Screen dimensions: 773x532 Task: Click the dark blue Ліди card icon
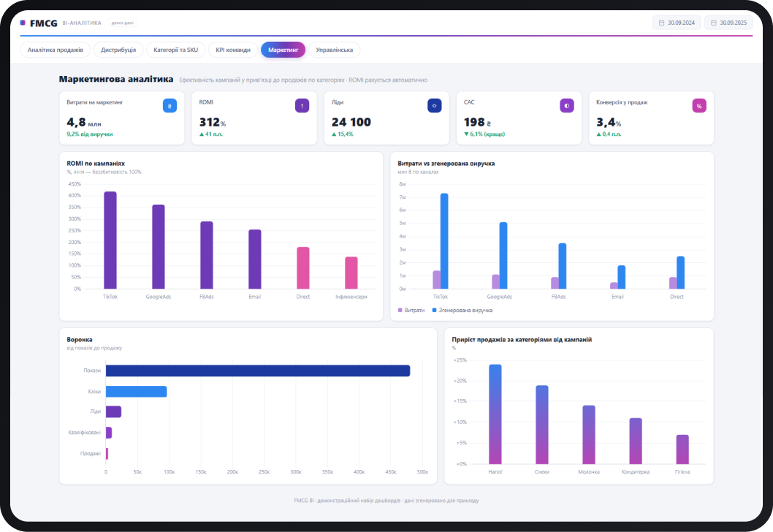click(434, 105)
